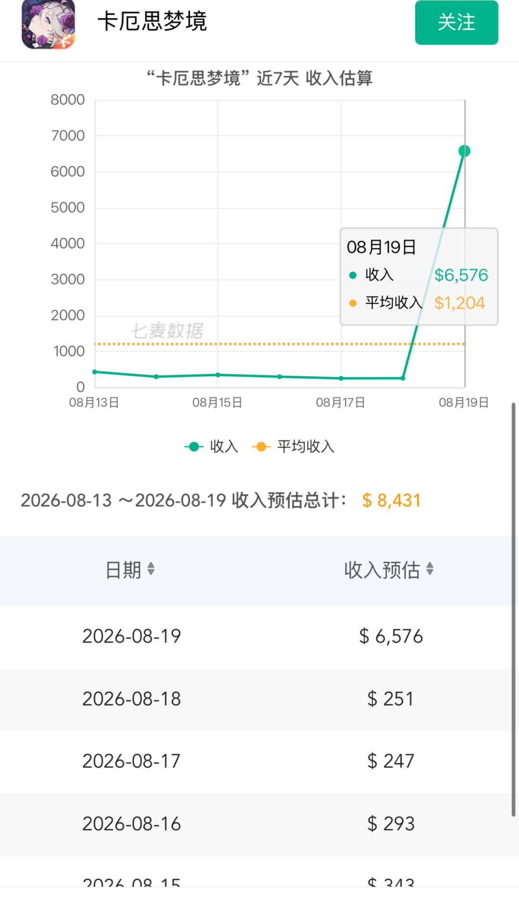Image resolution: width=519 pixels, height=897 pixels.
Task: Click the $ 247 revenue cell
Action: point(391,761)
